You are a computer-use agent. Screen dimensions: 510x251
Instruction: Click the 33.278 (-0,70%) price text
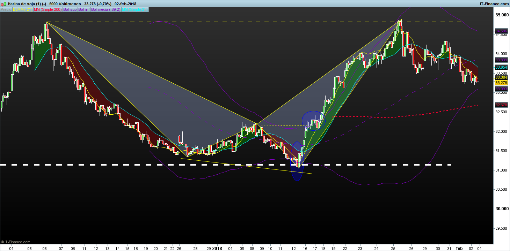tap(98, 4)
